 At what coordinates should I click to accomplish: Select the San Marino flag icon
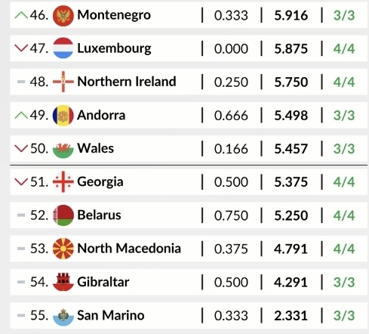coord(63,315)
